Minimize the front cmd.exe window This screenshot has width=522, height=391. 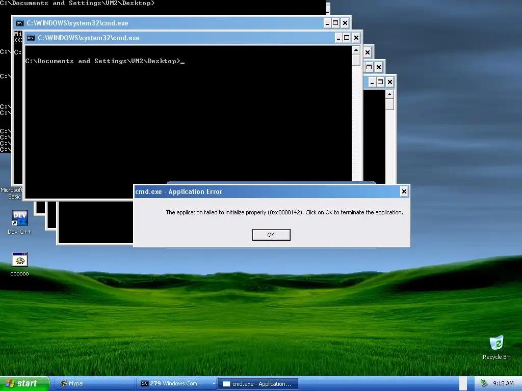tap(338, 38)
